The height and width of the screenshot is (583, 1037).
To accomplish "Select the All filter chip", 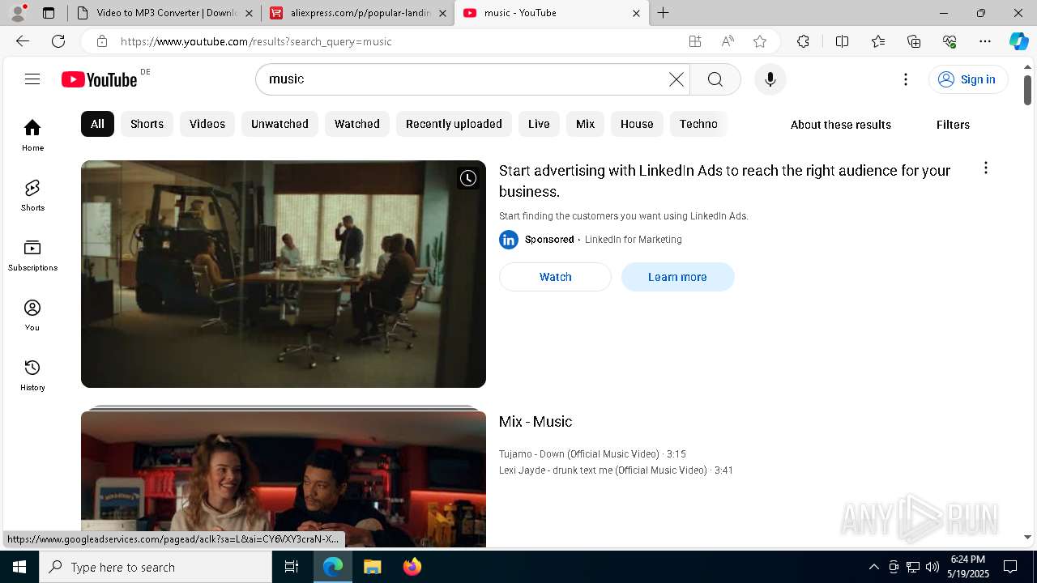I will pyautogui.click(x=97, y=124).
